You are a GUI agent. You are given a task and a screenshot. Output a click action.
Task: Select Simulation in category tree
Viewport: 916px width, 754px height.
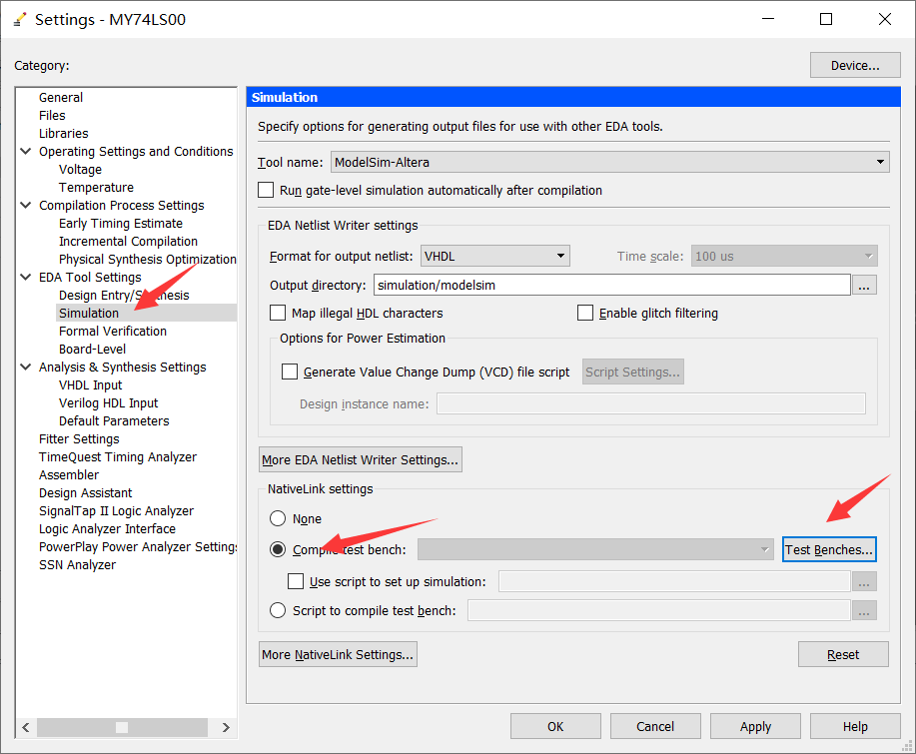[88, 313]
